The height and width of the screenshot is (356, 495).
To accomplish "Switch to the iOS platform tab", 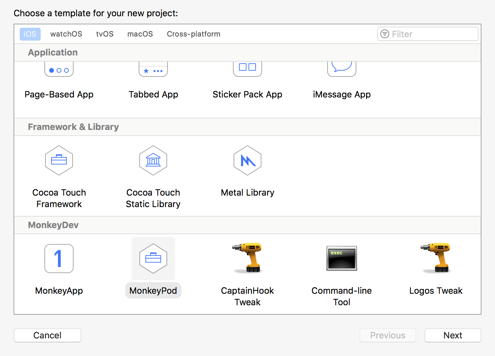I will [30, 34].
